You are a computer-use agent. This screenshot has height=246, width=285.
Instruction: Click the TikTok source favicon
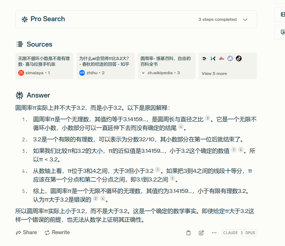239,58
